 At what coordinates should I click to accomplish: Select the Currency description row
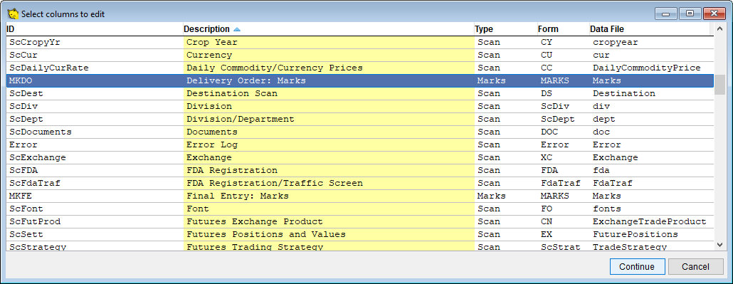click(x=329, y=55)
